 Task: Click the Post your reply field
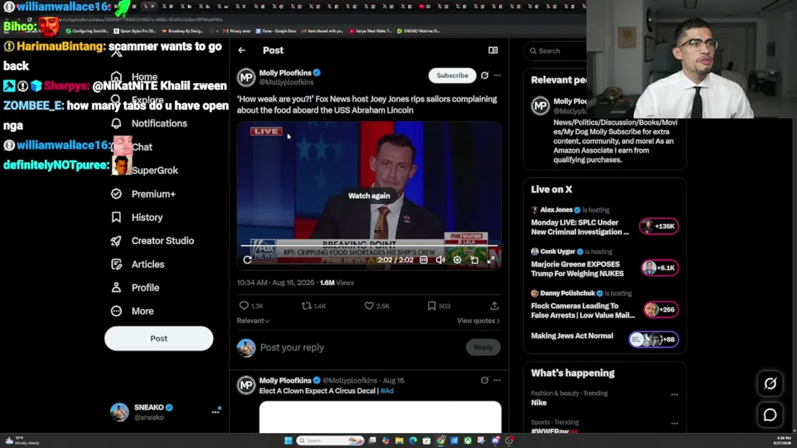click(361, 347)
